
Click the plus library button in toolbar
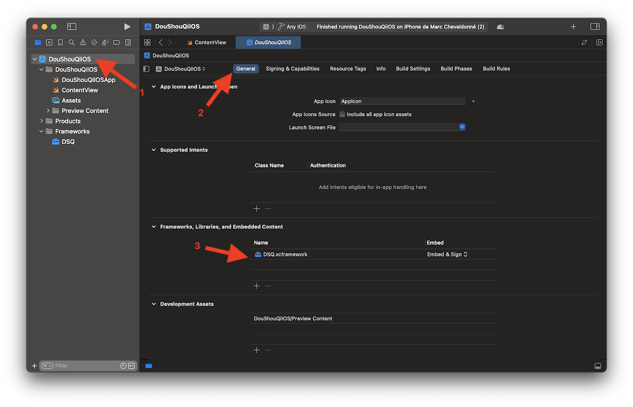574,27
